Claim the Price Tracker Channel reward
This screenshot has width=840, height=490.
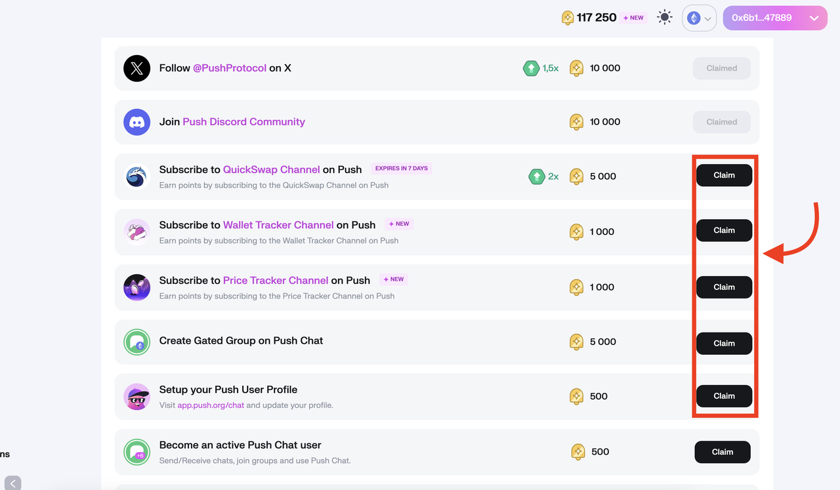tap(724, 287)
